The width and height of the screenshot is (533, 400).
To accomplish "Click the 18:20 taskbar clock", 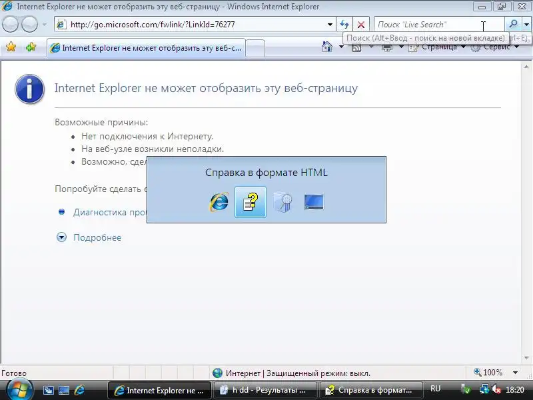I will (515, 390).
